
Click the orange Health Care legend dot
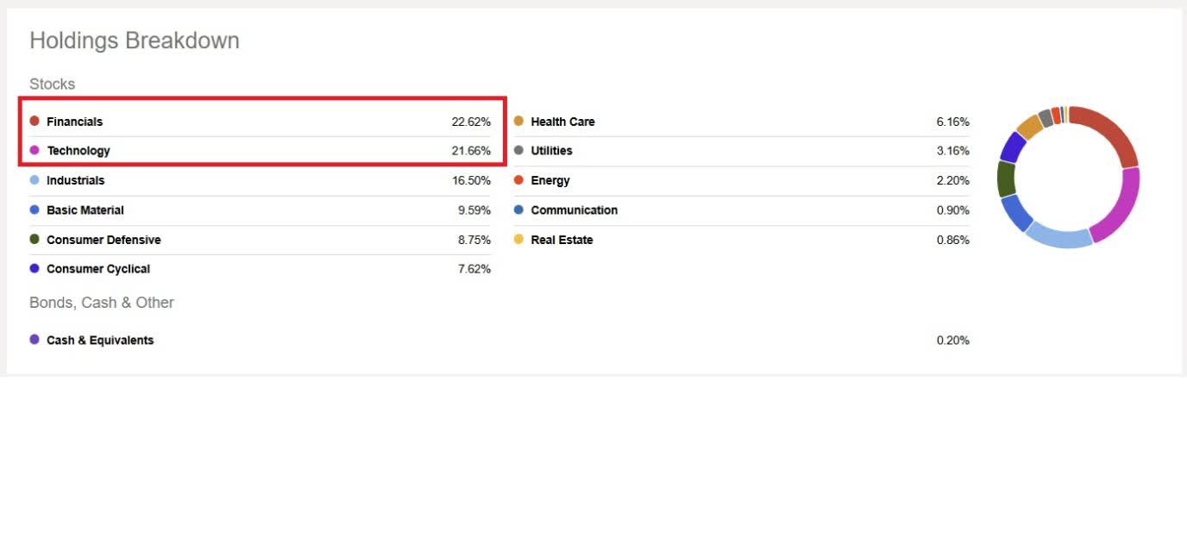coord(518,122)
